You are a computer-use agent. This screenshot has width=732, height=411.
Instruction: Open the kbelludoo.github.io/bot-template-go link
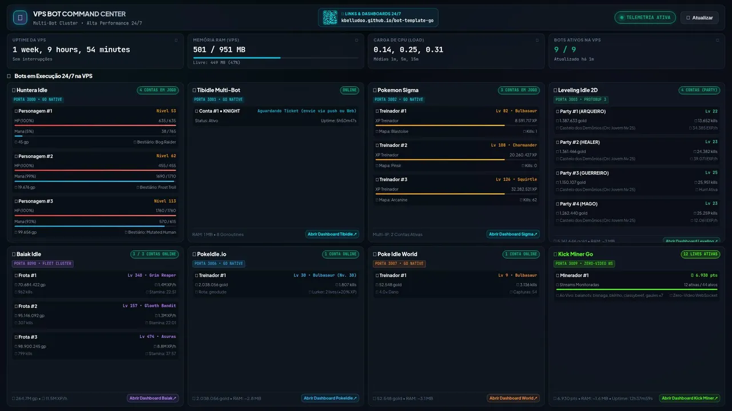387,21
